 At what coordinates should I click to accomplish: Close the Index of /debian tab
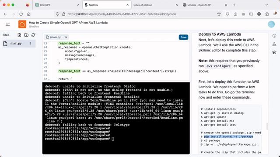(177, 5)
